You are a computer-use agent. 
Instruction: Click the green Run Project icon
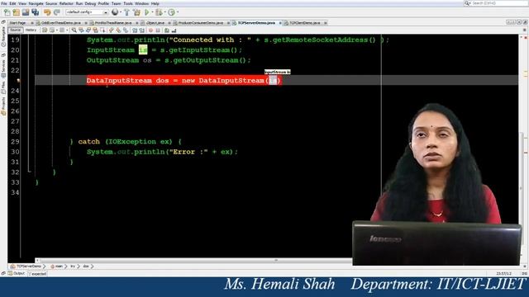click(147, 12)
